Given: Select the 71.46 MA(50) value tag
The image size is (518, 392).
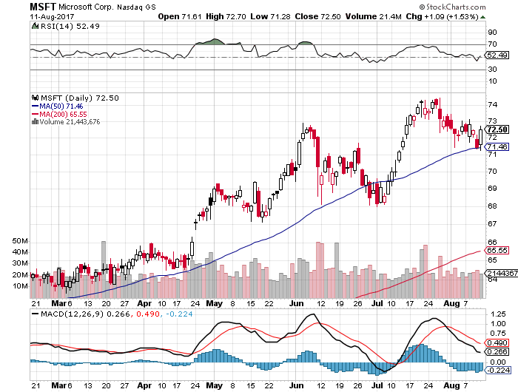Looking at the screenshot, I should (x=495, y=147).
